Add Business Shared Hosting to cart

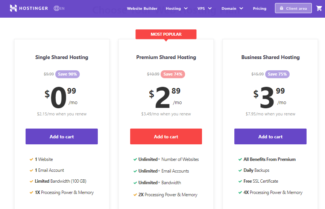coord(270,136)
